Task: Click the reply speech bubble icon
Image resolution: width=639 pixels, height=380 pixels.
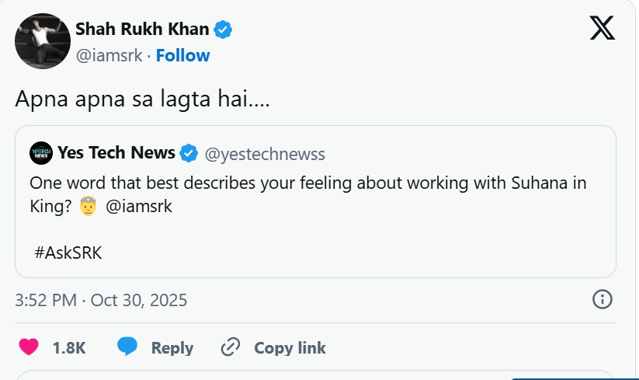Action: tap(128, 347)
